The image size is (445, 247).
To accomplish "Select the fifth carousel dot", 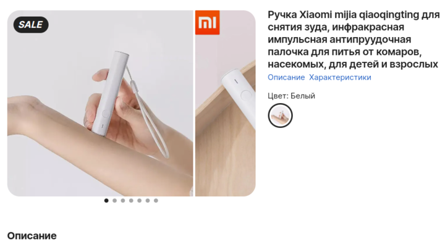I will click(x=139, y=201).
